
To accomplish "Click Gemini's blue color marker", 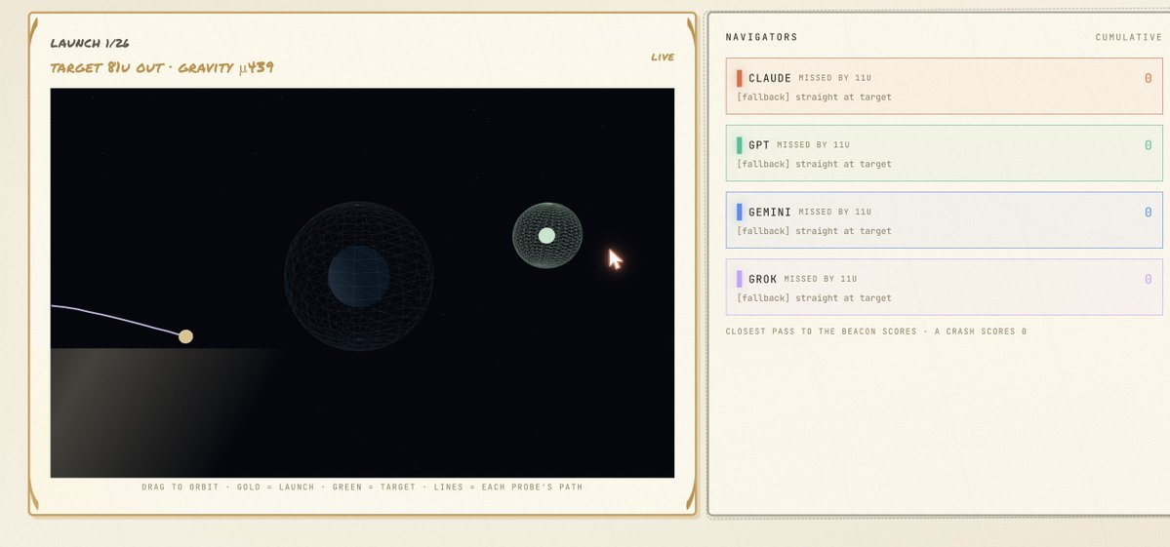I will 740,213.
